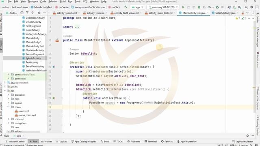Select MainActivityTest class in project tree
The height and width of the screenshot is (146, 260).
pos(35,46)
